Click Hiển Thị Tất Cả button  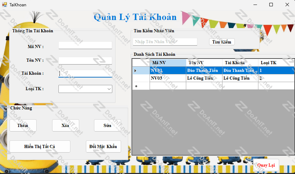click(40, 146)
